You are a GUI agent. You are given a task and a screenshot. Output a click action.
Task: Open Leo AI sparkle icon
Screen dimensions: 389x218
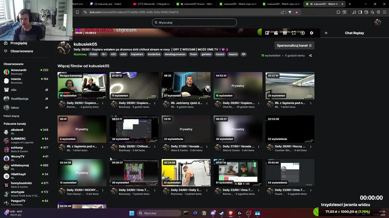[x=372, y=12]
